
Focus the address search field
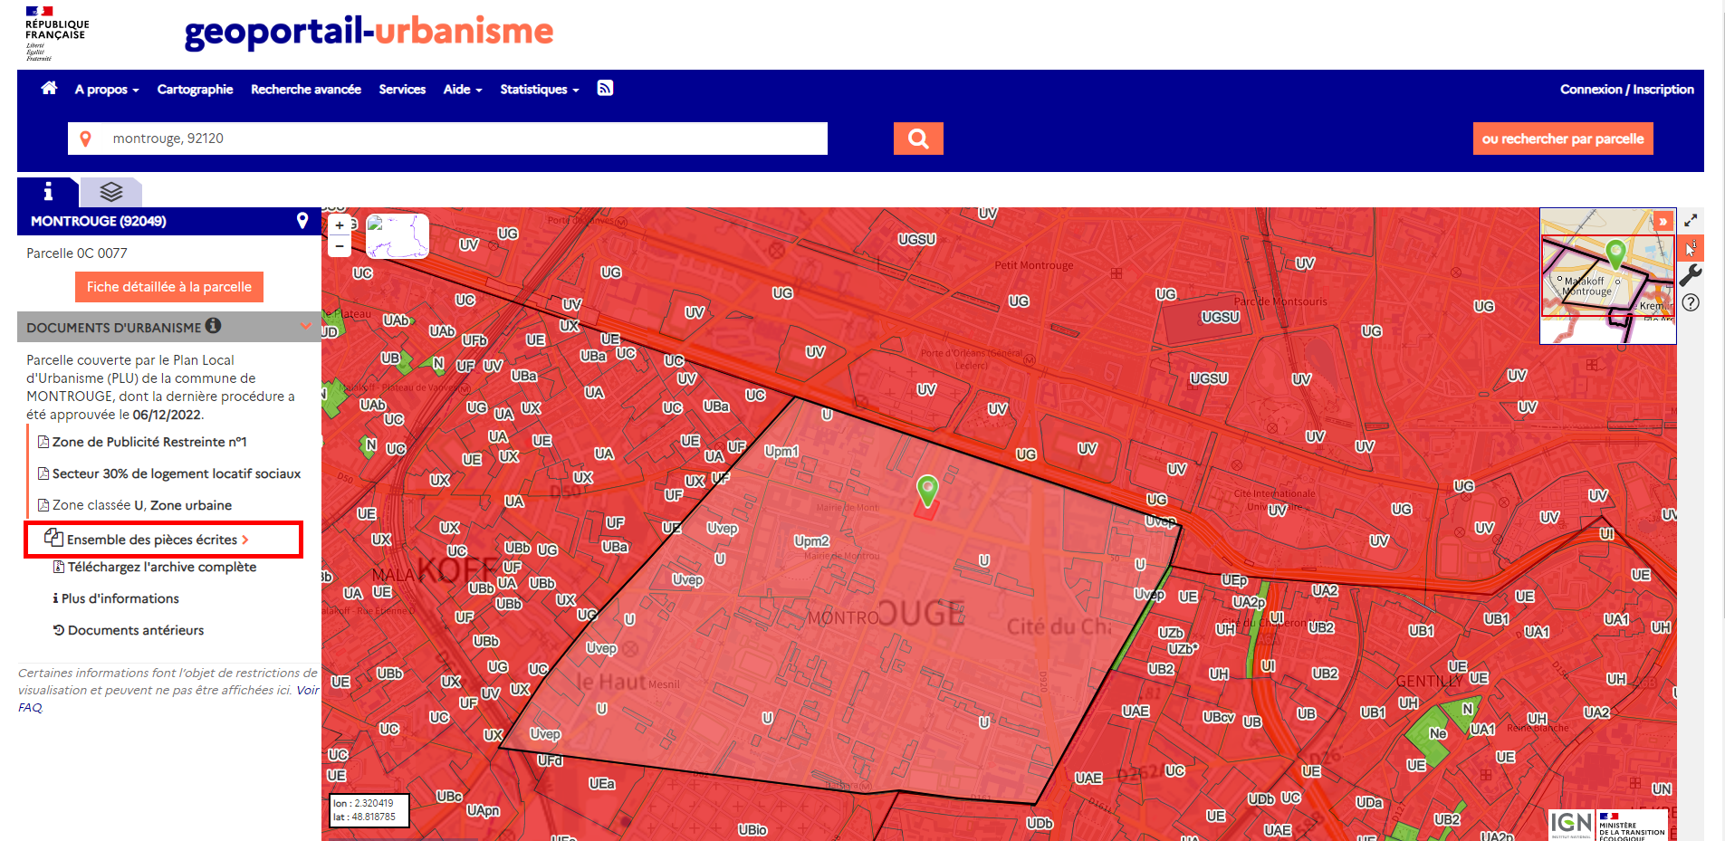tap(447, 139)
